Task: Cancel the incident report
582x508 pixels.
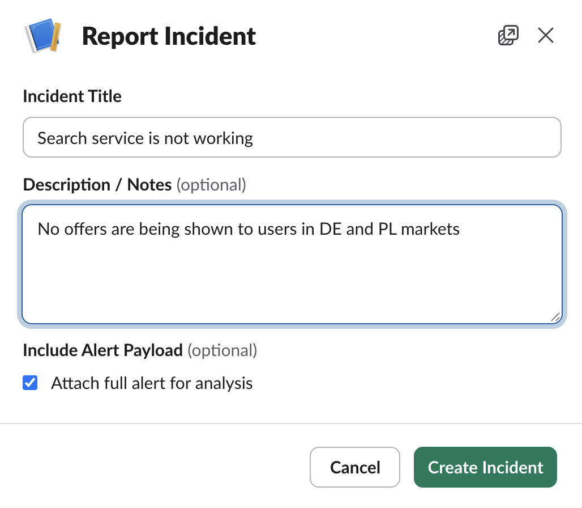Action: [x=354, y=467]
